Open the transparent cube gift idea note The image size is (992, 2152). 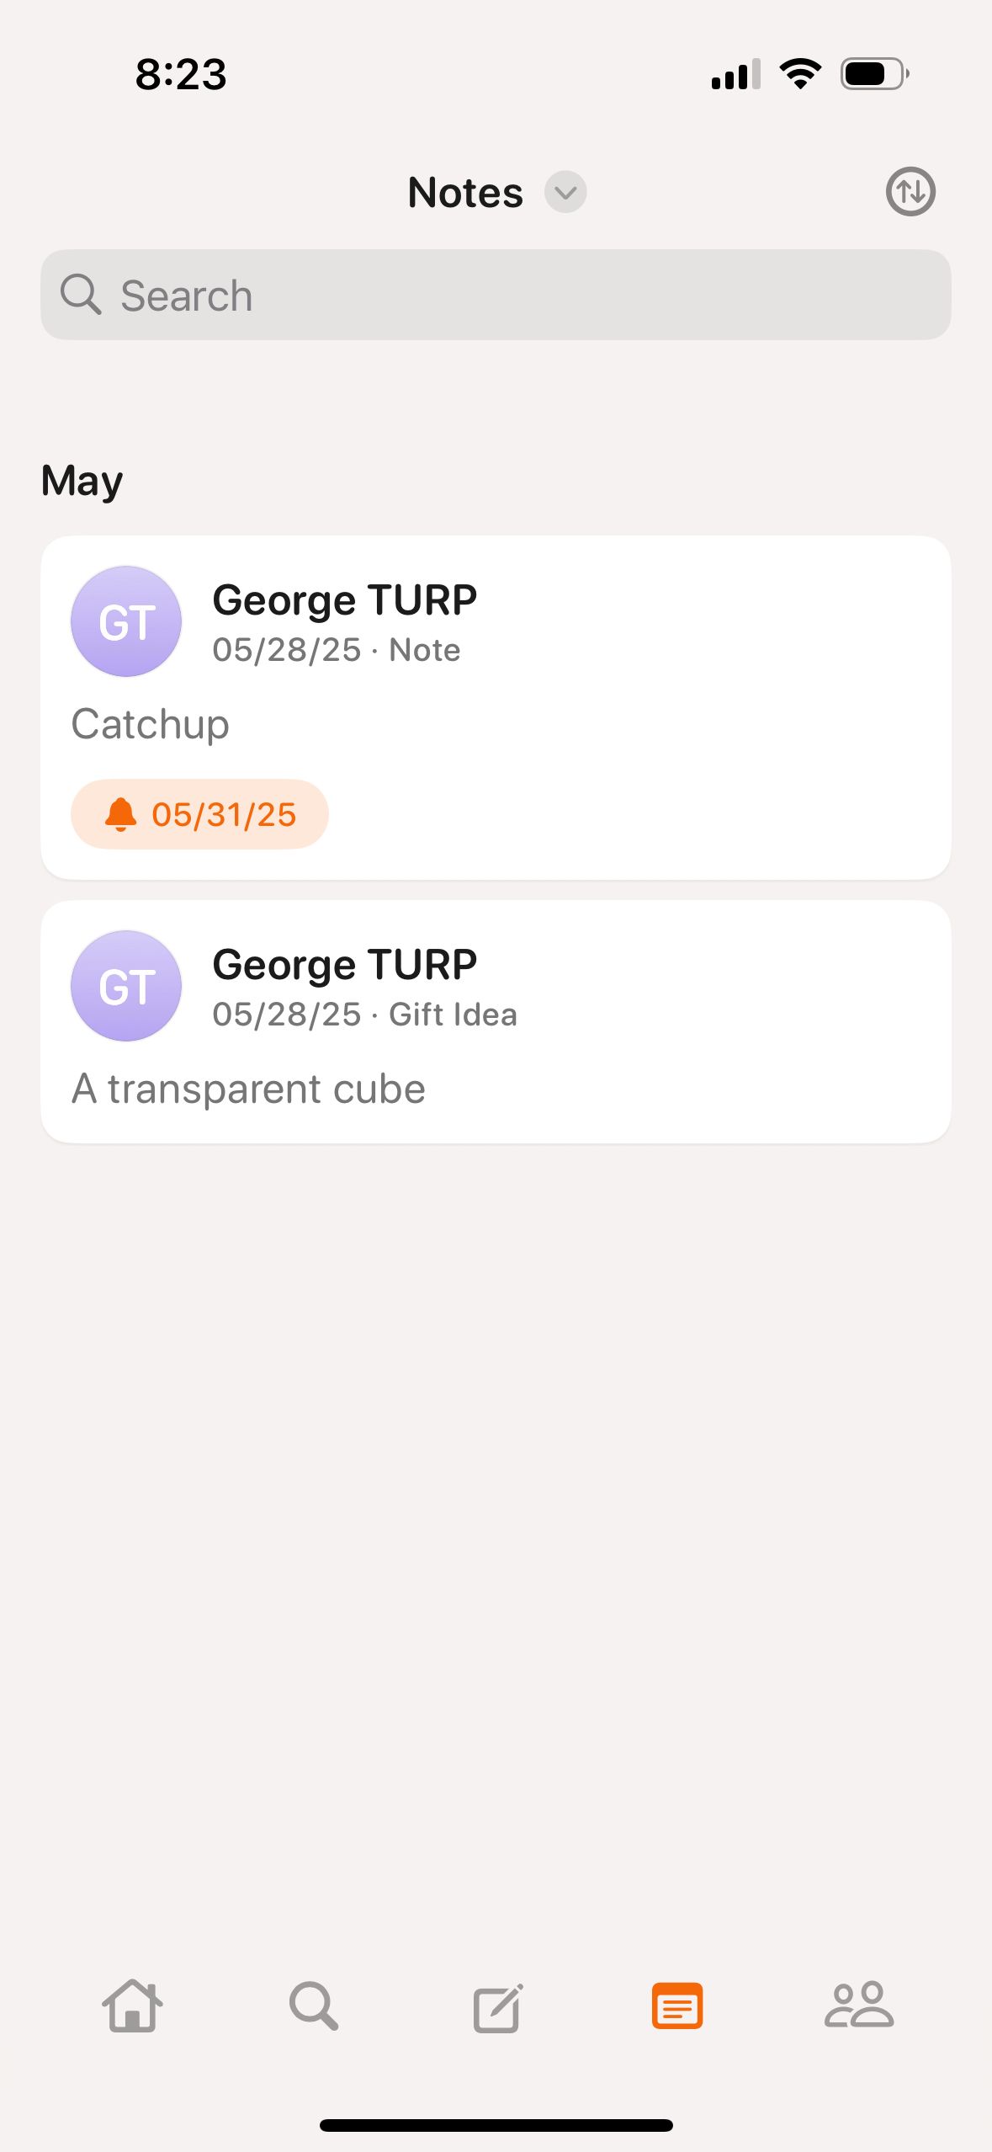pos(496,1022)
